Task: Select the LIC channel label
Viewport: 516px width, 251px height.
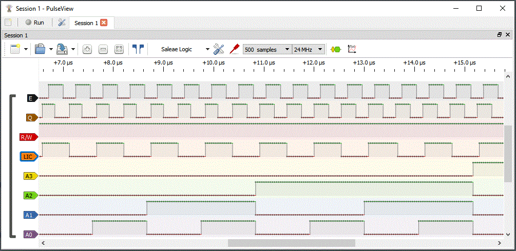Action: point(28,156)
